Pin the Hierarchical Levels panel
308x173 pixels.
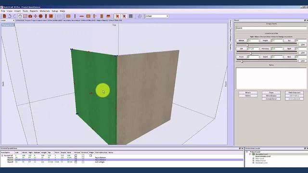[x=305, y=148]
